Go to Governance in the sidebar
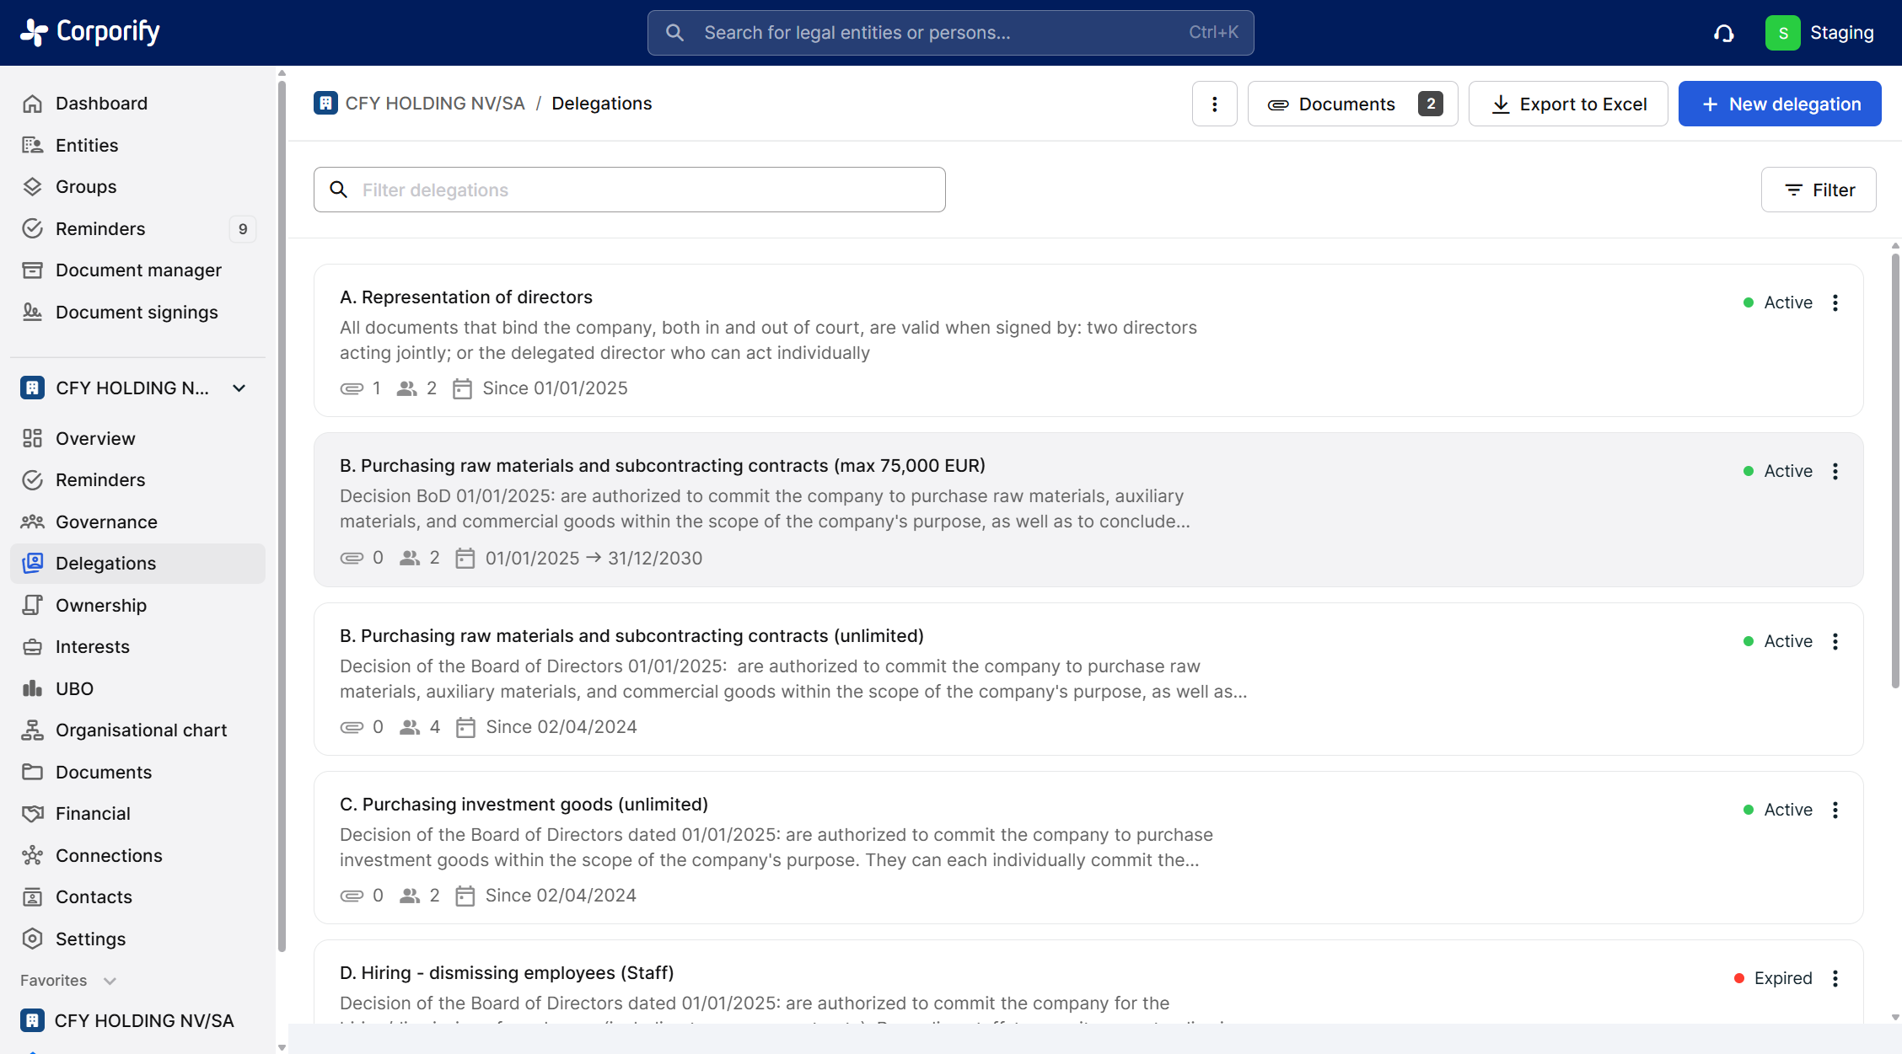 (x=106, y=522)
